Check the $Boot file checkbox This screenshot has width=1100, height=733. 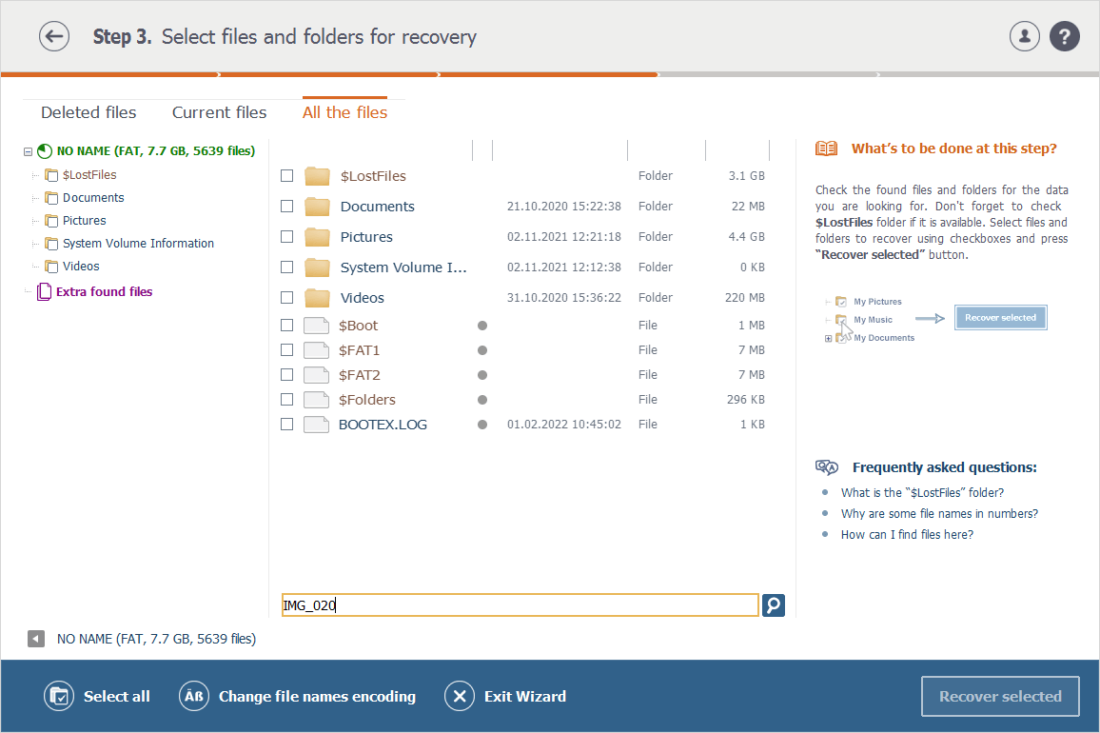pos(287,325)
